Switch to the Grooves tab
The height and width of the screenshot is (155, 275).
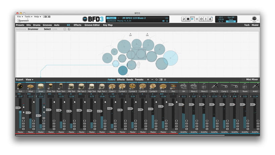coord(47,25)
